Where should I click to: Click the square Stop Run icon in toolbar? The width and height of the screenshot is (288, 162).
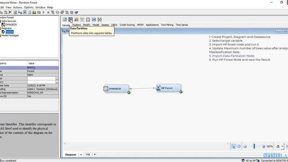(x=48, y=12)
